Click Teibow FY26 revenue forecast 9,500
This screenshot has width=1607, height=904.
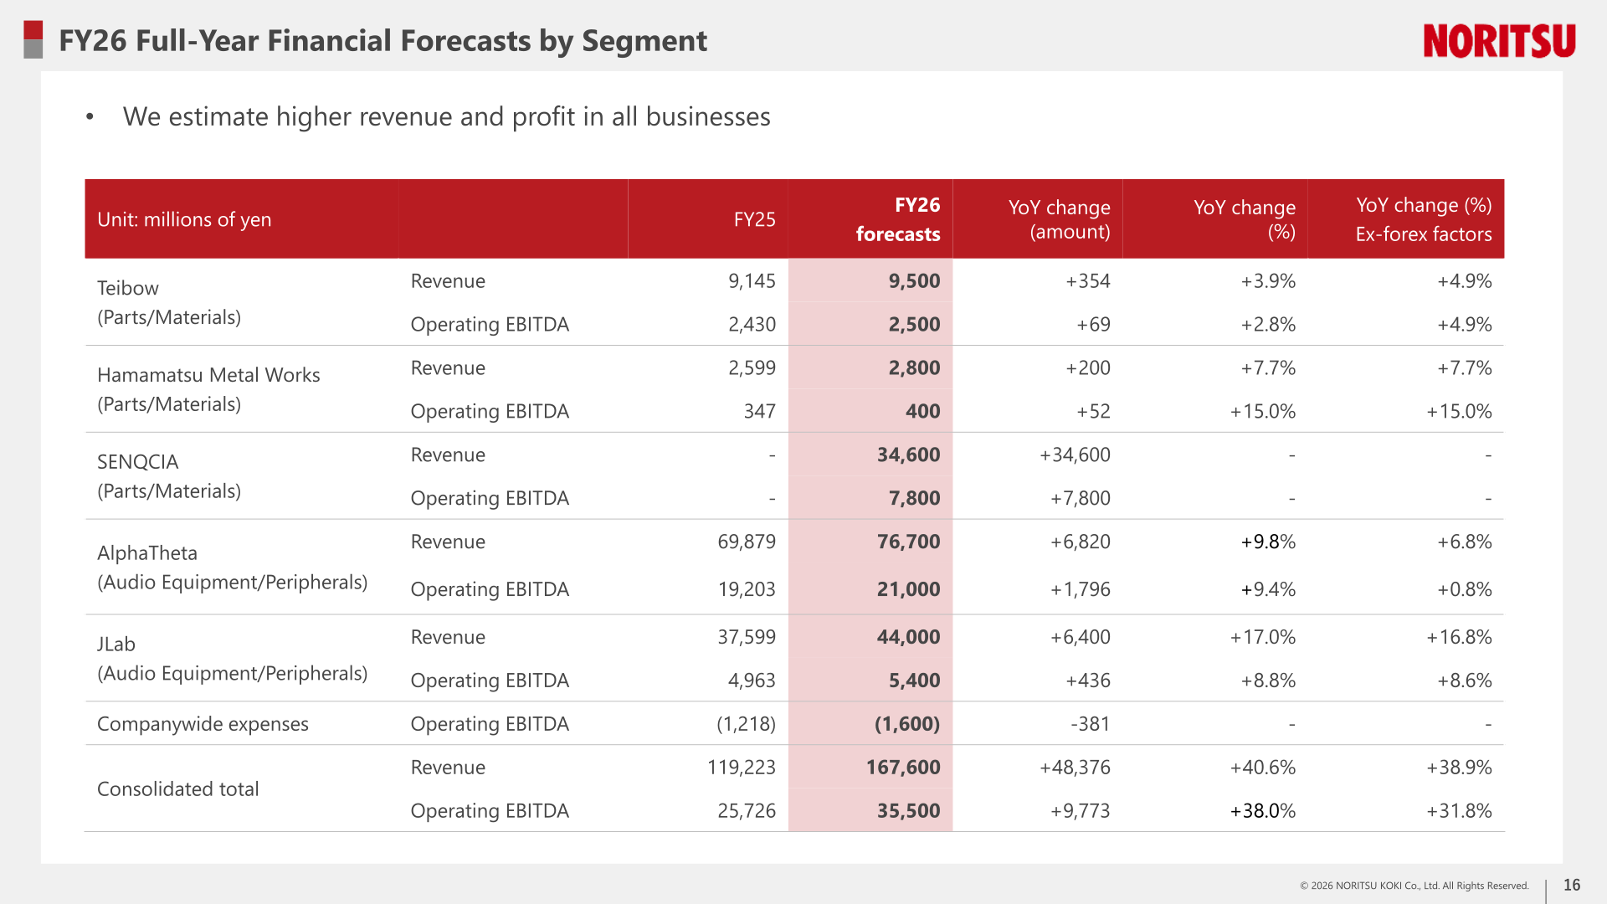[914, 281]
